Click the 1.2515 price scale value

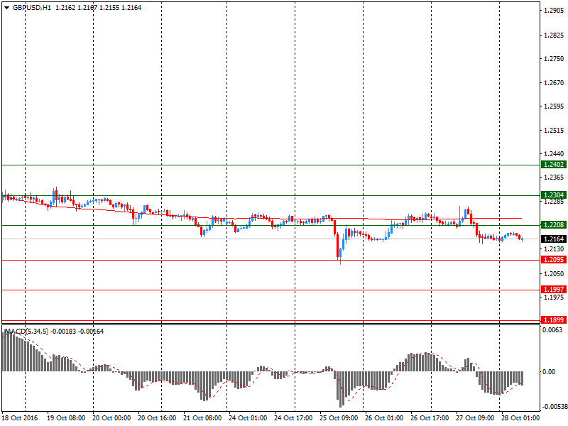pos(554,131)
